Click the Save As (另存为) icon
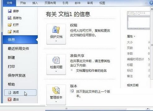This screenshot has width=153, height=111. (10, 18)
